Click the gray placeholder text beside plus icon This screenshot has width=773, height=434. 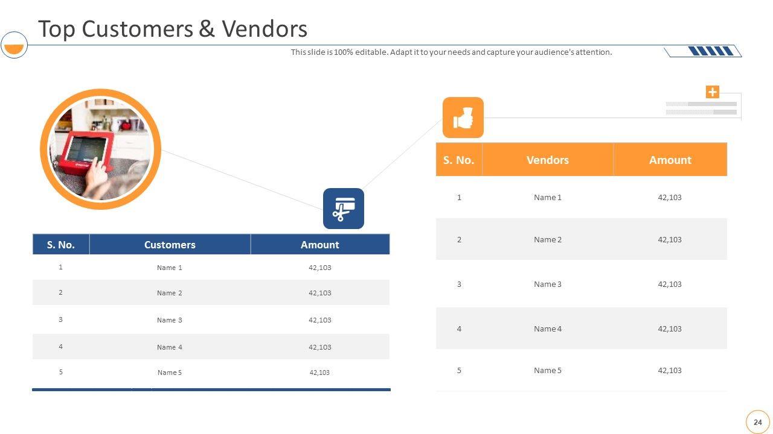pyautogui.click(x=701, y=108)
